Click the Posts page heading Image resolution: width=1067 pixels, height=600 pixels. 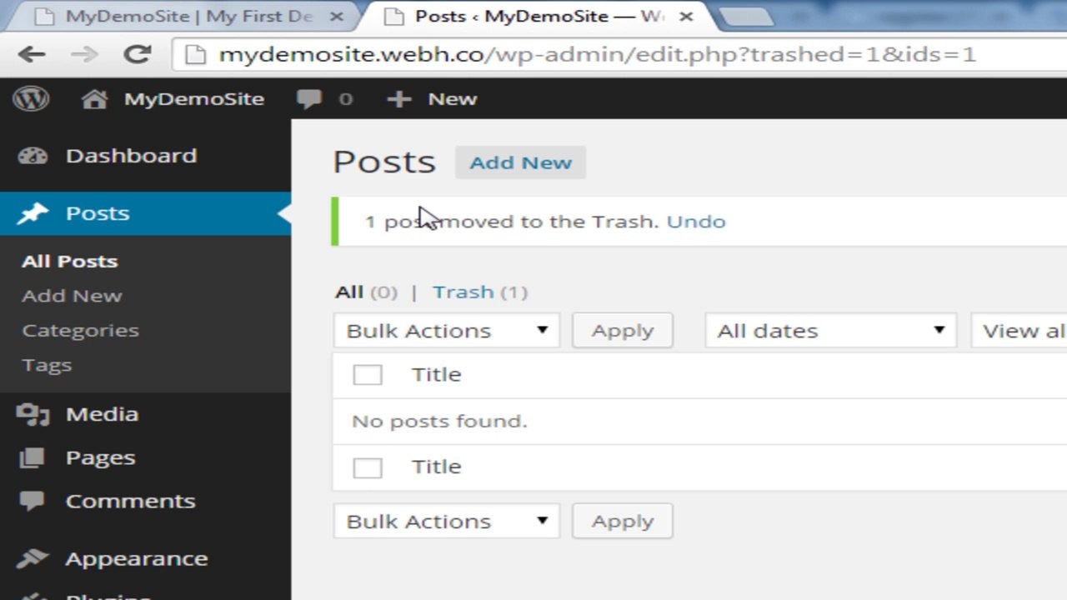[x=384, y=162]
